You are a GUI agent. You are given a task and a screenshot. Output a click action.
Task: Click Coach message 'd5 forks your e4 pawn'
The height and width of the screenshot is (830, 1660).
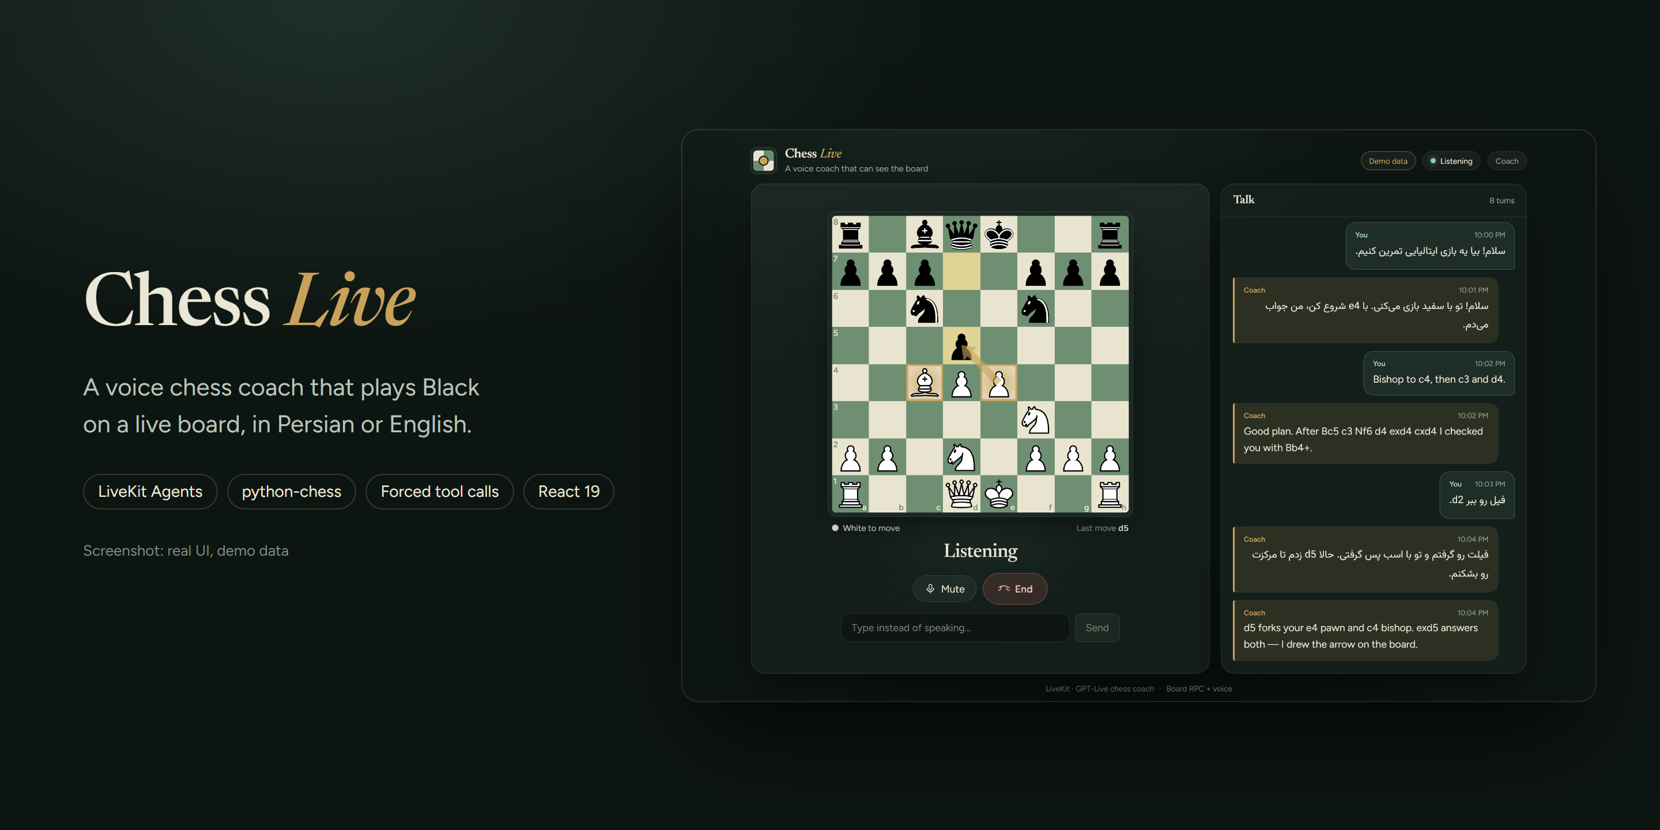point(1365,630)
